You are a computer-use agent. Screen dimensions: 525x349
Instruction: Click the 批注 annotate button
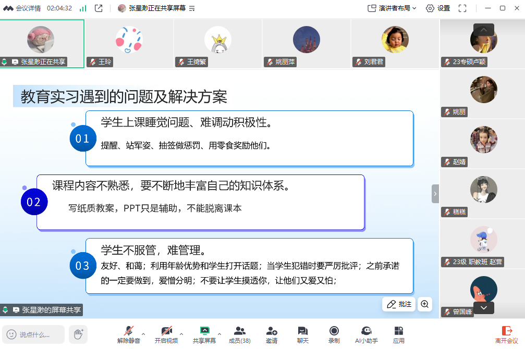(x=399, y=304)
